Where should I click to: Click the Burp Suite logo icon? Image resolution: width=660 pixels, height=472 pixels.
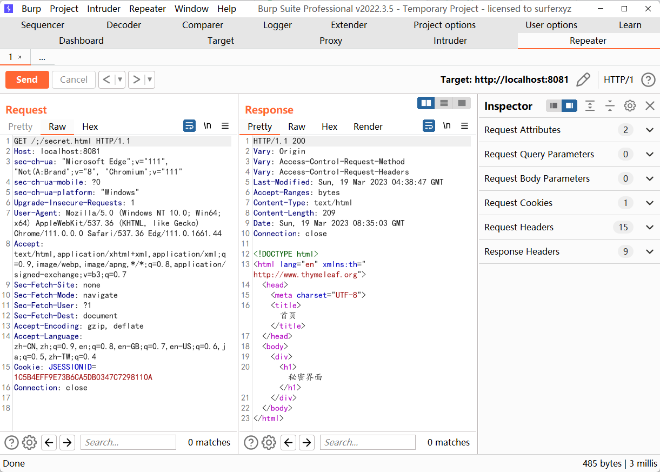9,9
